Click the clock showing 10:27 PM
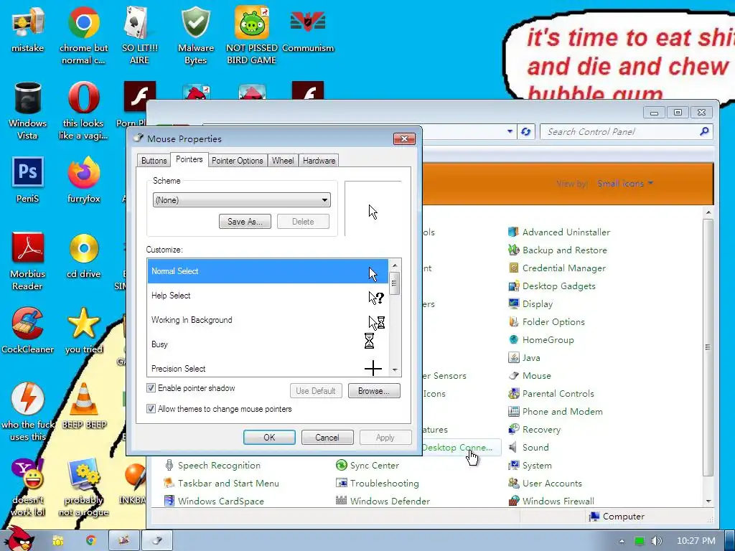 [x=696, y=541]
